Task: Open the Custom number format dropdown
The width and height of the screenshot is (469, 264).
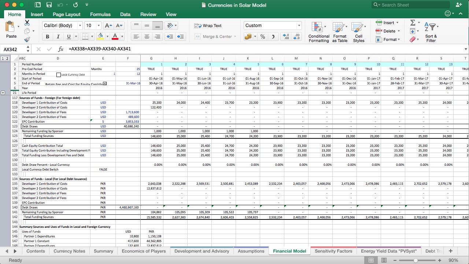Action: 299,26
